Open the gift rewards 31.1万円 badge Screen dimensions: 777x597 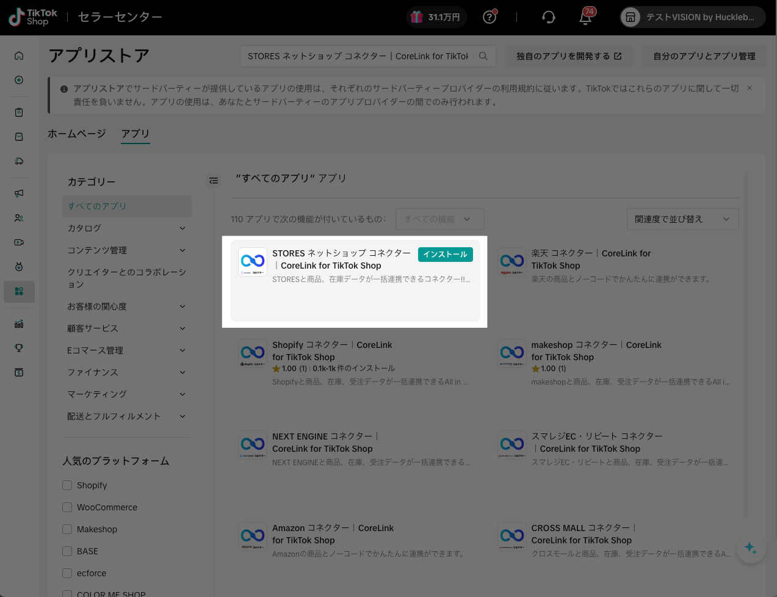(436, 17)
